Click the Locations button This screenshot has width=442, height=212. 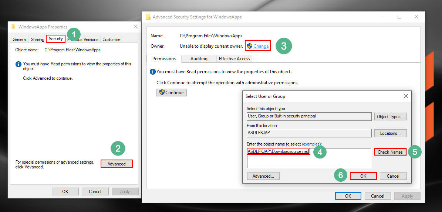391,133
